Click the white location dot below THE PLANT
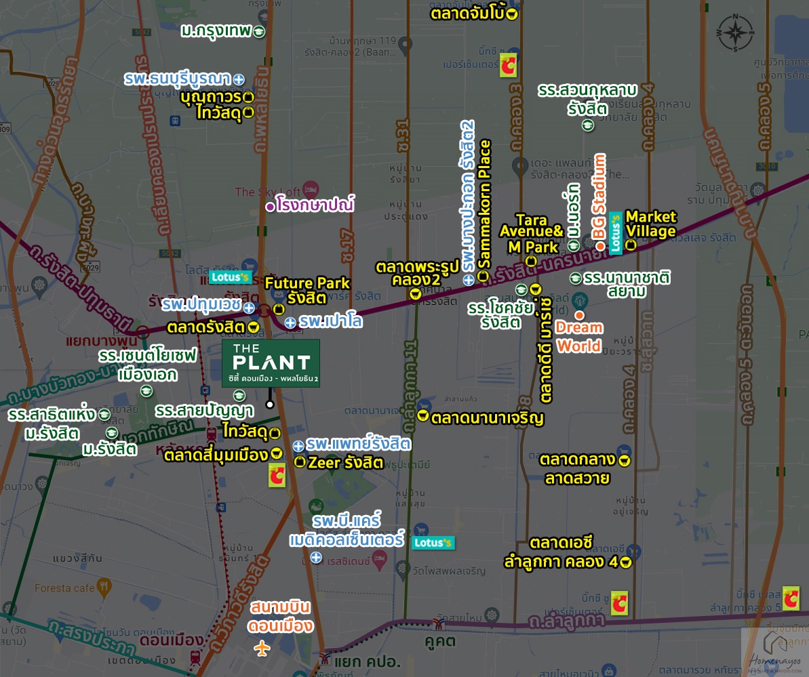Image resolution: width=809 pixels, height=677 pixels. click(270, 405)
